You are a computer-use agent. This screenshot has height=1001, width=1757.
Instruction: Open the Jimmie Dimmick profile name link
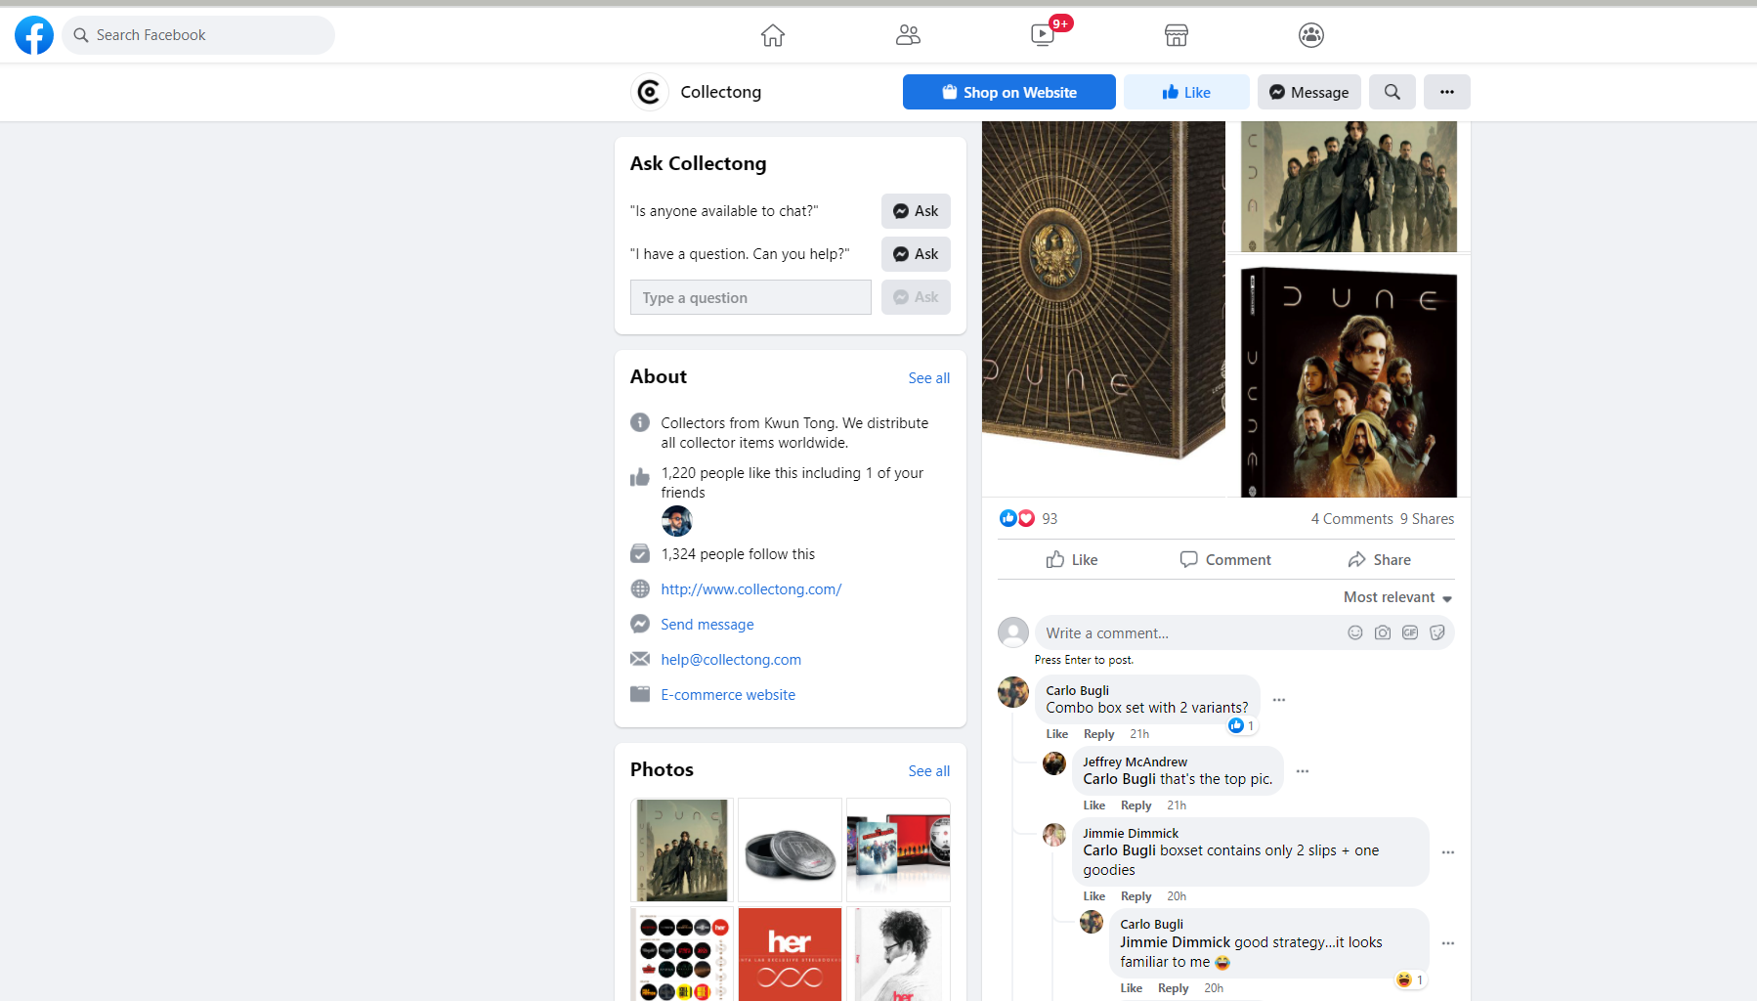tap(1131, 833)
